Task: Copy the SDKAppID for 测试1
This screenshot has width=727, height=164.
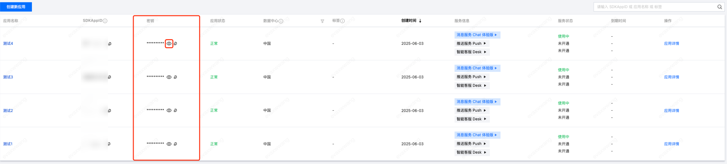Action: point(109,144)
